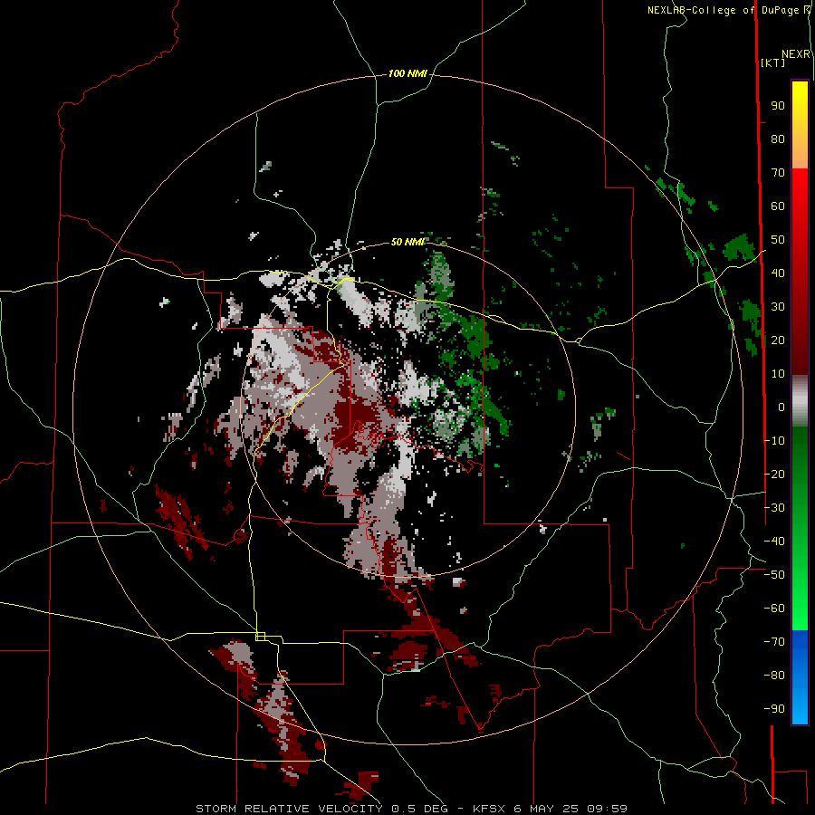Screen dimensions: 815x815
Task: Click the -60 scale value
Action: (x=774, y=609)
